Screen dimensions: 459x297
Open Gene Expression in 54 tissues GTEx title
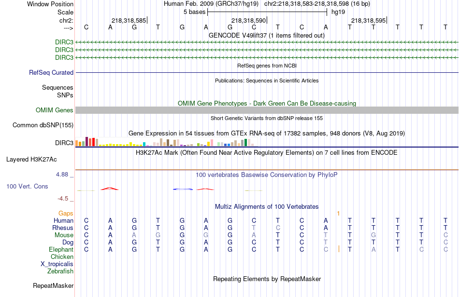coord(267,134)
